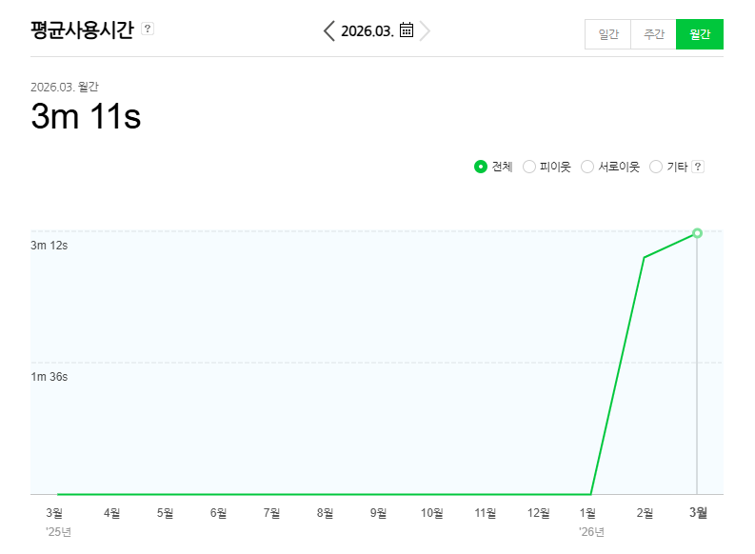755x554 pixels.
Task: Click the 2026.03. date label
Action: (368, 30)
